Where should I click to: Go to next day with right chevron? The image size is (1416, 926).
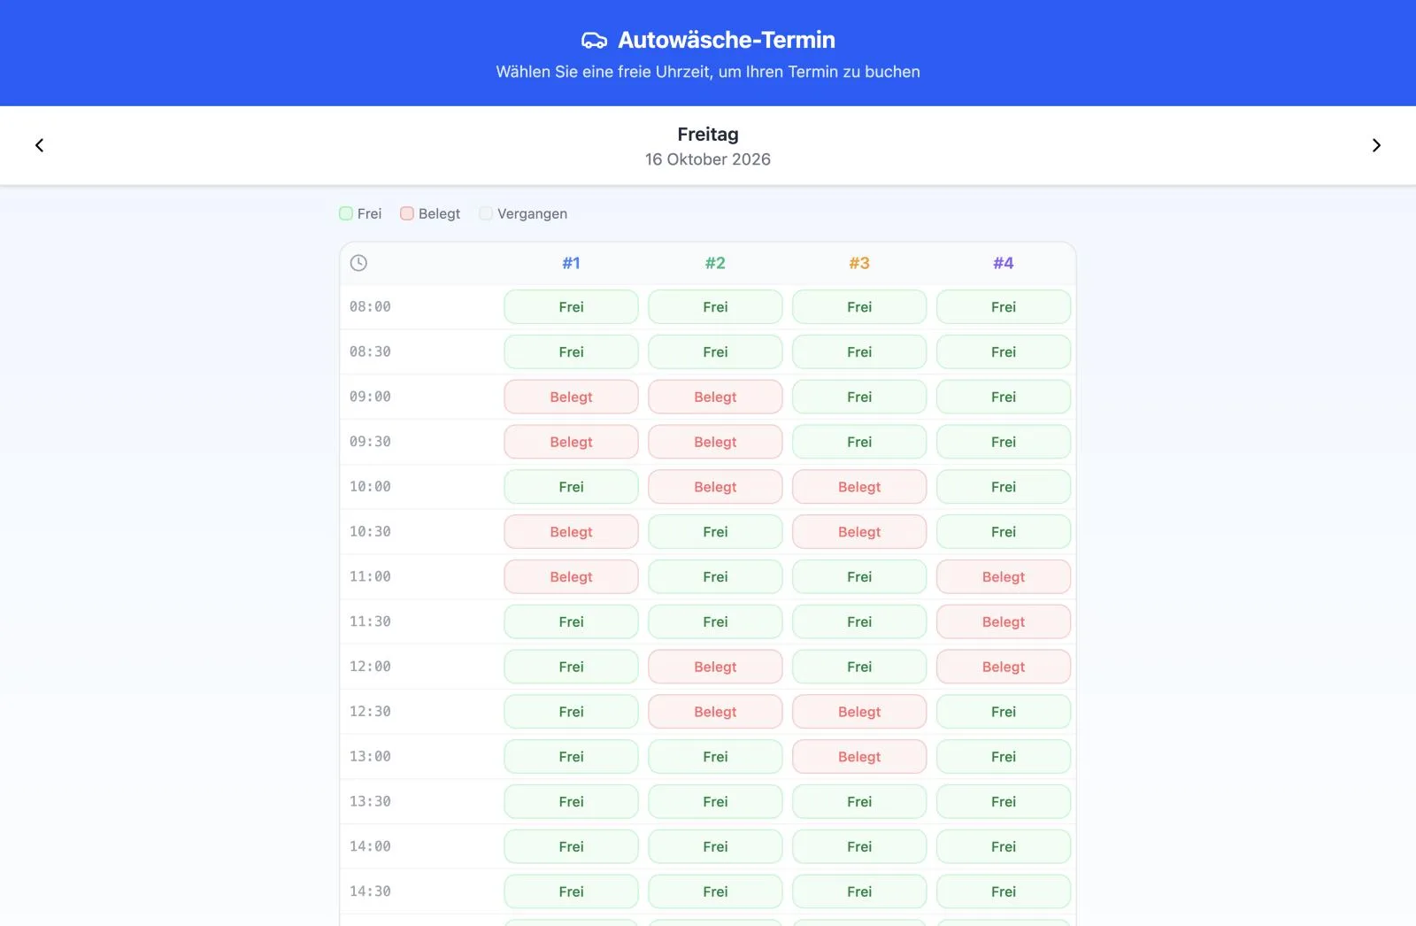(1376, 145)
